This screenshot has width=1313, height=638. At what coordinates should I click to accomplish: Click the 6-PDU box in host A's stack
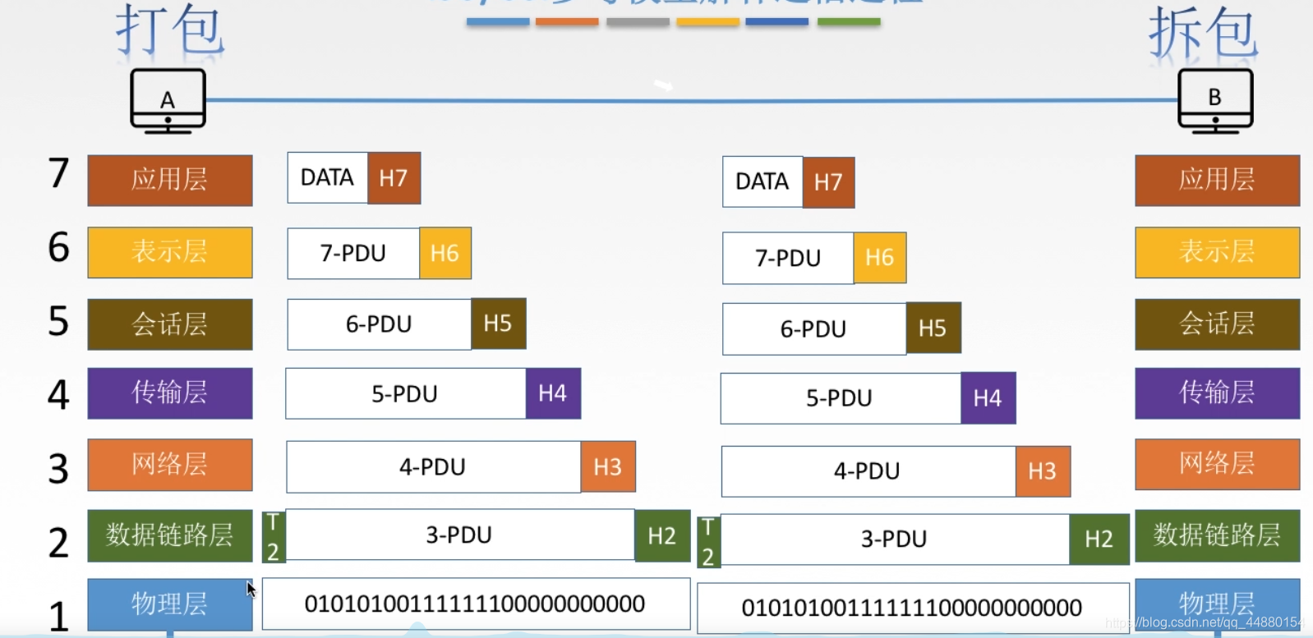click(x=380, y=324)
